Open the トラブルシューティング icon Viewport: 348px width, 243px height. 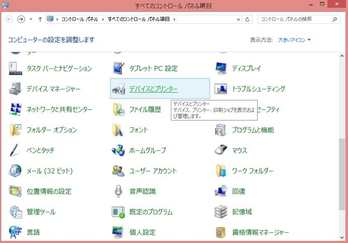tap(221, 89)
